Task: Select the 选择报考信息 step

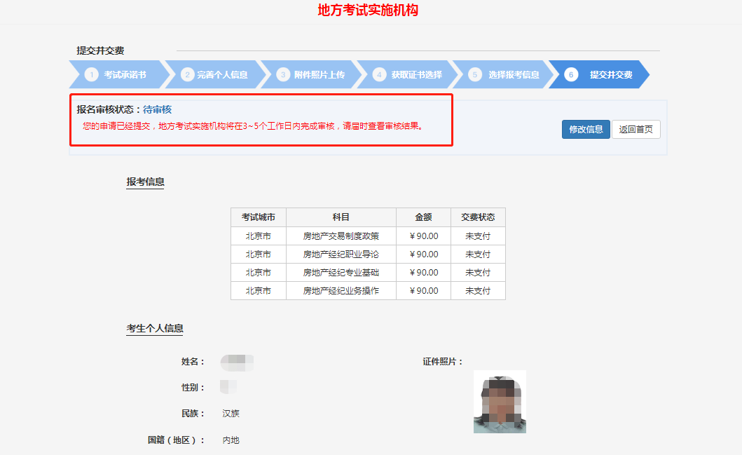Action: [514, 74]
